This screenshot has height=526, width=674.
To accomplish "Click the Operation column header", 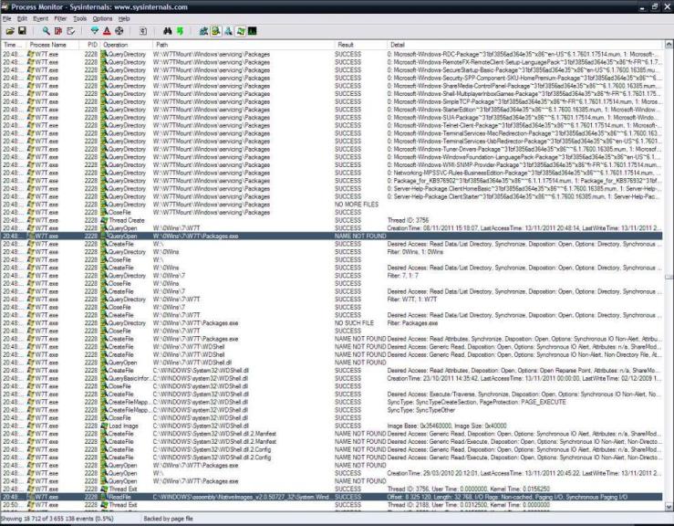I will point(127,45).
